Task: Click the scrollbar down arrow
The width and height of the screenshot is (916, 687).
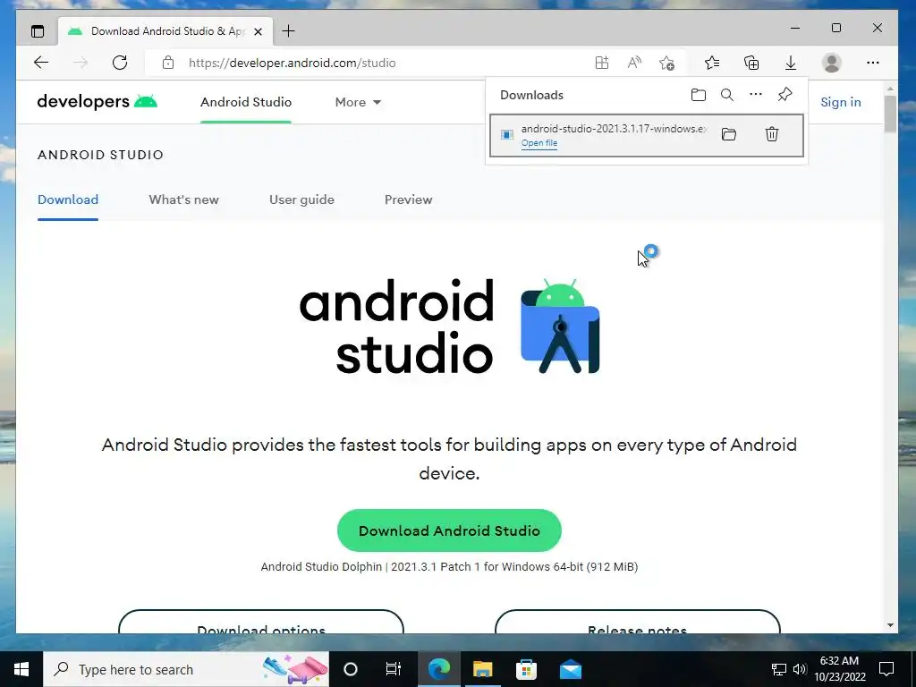Action: (x=890, y=625)
